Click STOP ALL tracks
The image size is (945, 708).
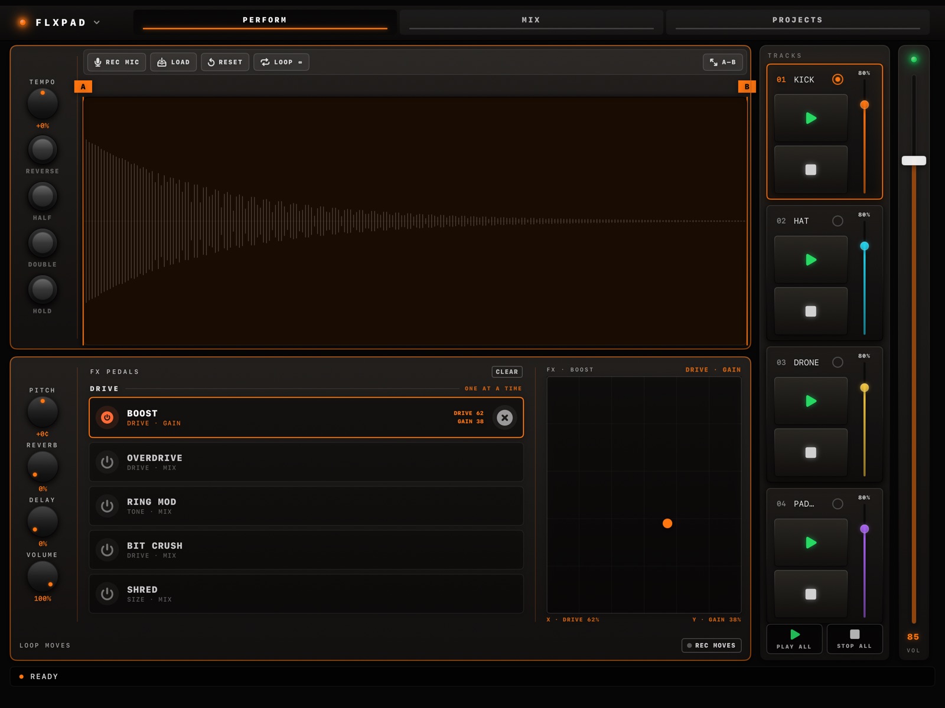855,639
